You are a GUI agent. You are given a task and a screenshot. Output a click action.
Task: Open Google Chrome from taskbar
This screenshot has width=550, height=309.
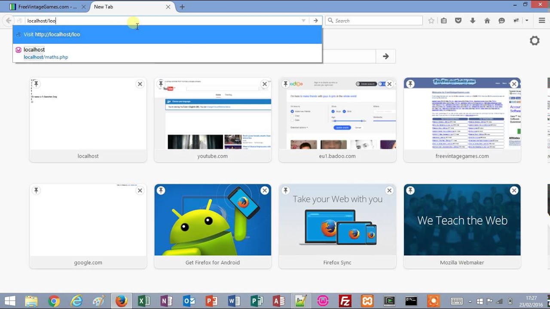click(x=54, y=301)
